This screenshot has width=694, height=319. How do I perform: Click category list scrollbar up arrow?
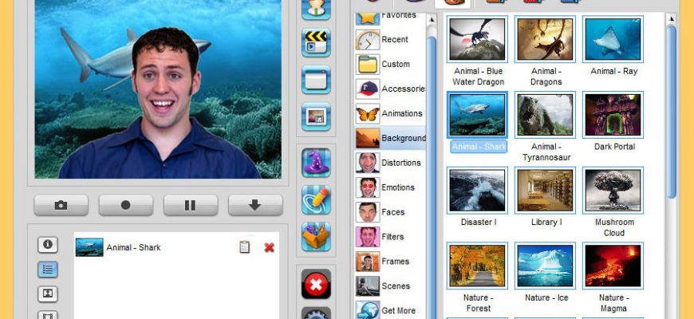pos(432,19)
